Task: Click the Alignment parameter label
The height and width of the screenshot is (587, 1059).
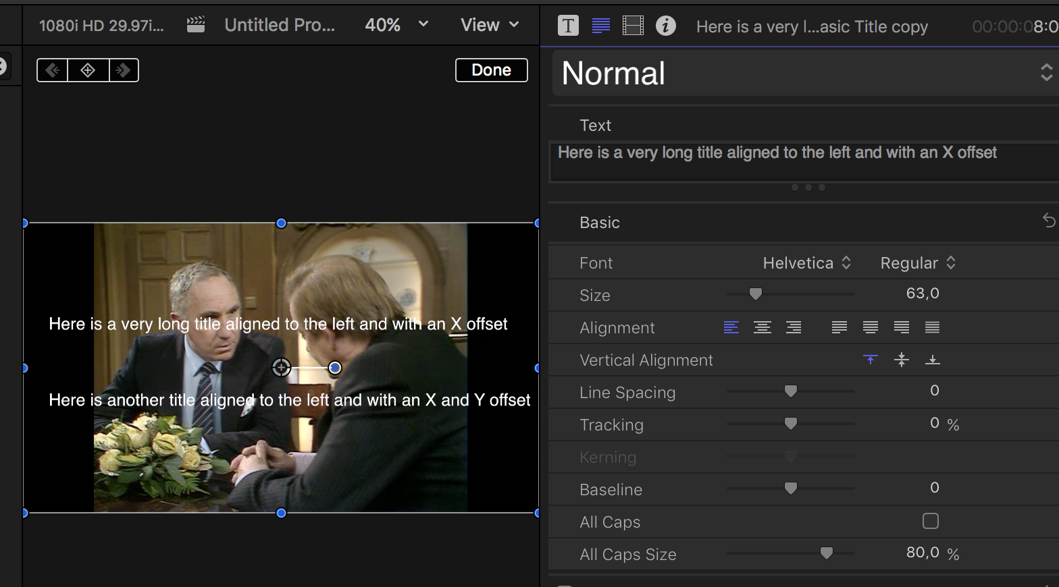Action: (x=617, y=328)
